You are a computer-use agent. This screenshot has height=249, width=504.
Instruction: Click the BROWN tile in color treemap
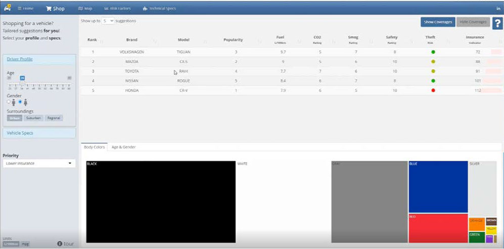point(491,221)
